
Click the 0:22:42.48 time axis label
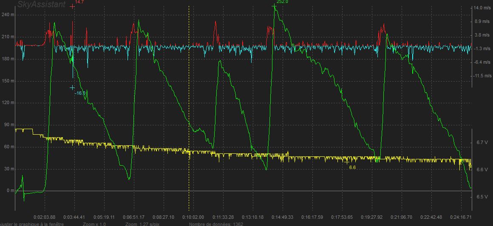pos(431,217)
